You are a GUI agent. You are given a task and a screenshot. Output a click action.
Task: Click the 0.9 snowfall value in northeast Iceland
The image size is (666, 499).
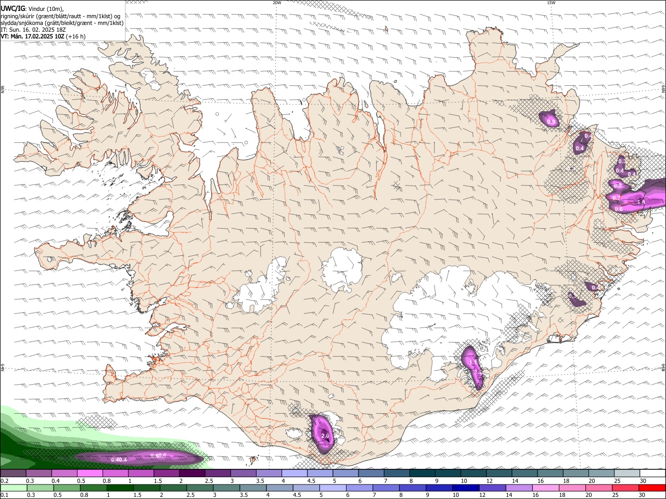click(551, 122)
